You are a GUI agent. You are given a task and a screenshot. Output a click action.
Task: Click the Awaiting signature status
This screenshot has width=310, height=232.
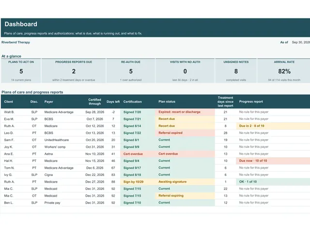point(185,182)
